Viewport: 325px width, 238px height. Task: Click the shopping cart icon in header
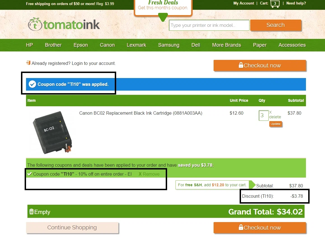point(275,4)
